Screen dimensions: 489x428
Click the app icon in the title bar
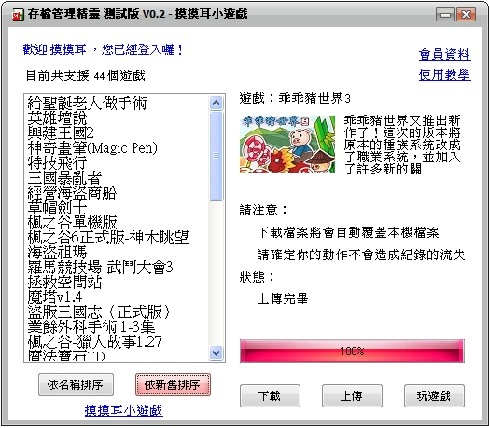pyautogui.click(x=18, y=15)
